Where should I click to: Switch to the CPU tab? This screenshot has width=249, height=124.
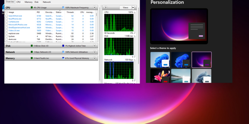[x=18, y=2]
